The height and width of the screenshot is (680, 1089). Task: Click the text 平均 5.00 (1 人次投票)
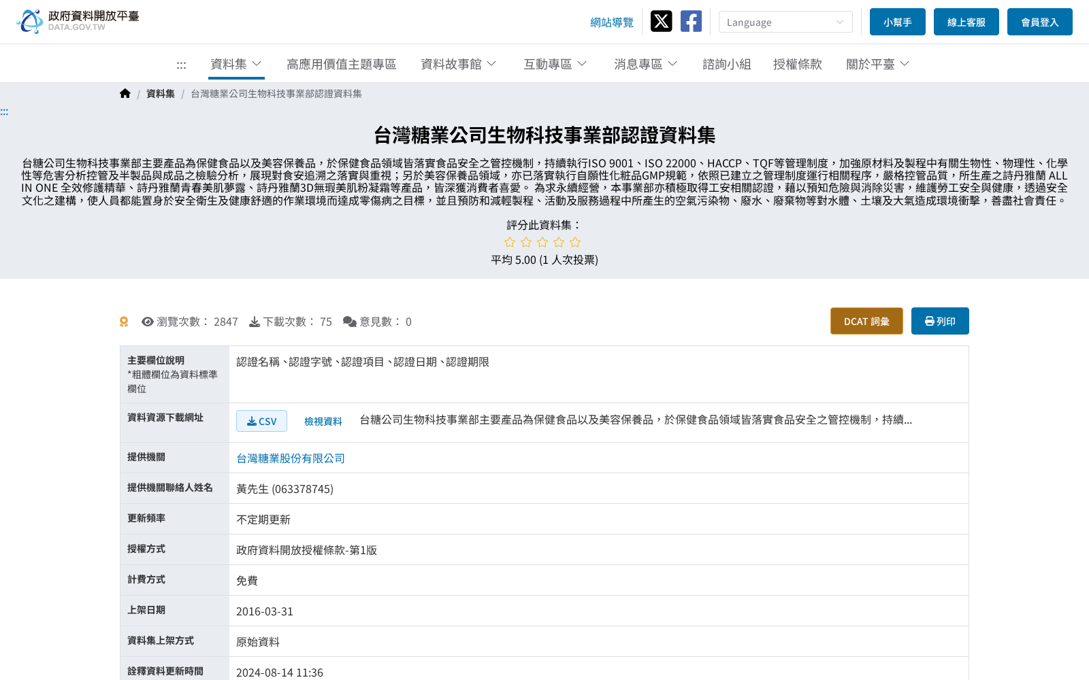point(544,260)
